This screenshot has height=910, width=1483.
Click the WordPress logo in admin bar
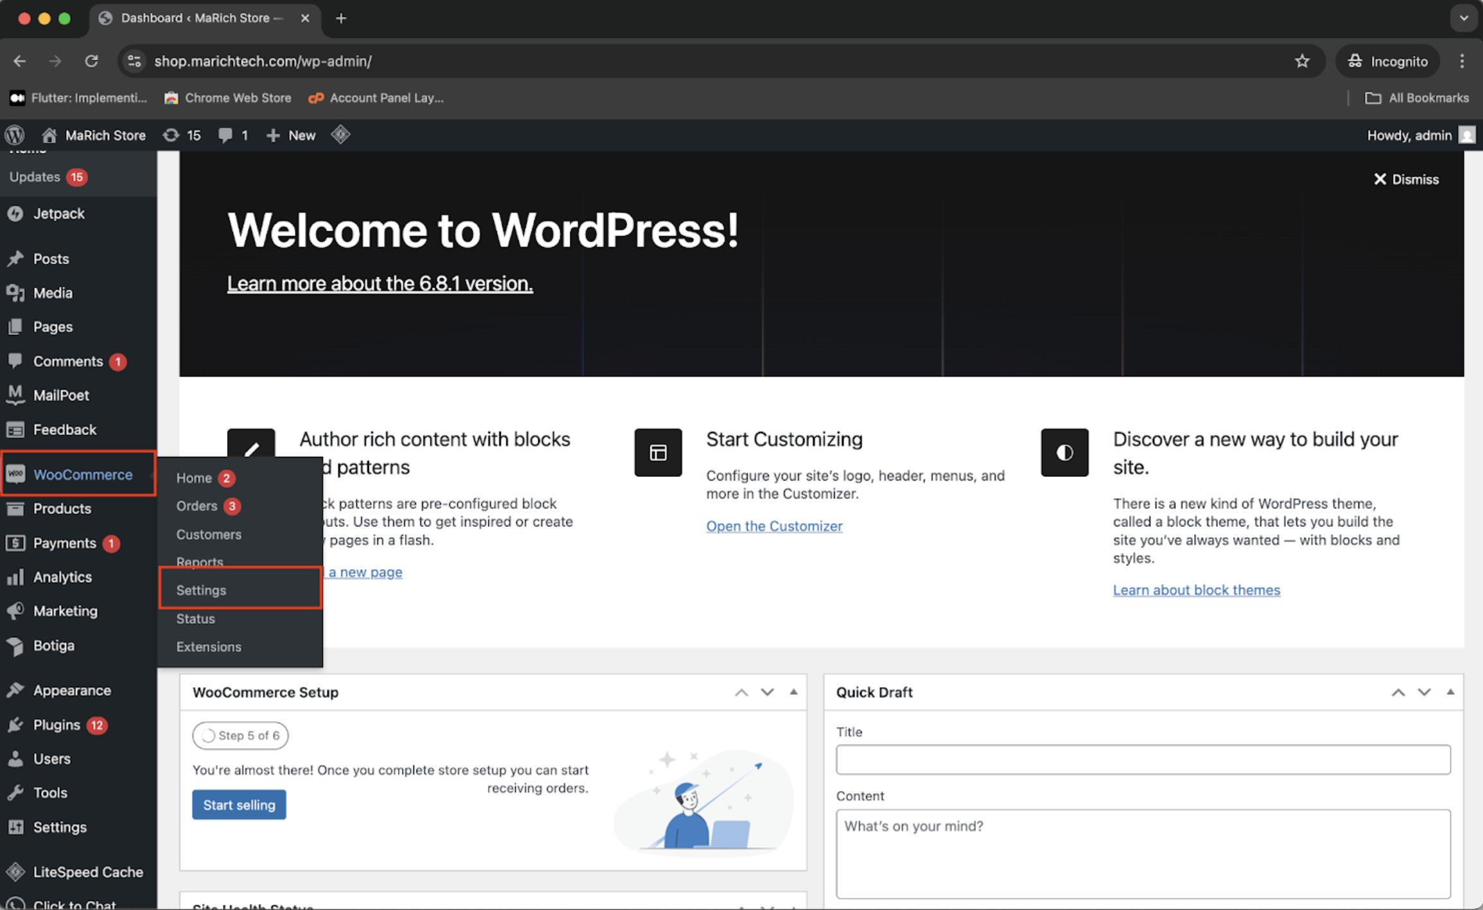pyautogui.click(x=15, y=135)
